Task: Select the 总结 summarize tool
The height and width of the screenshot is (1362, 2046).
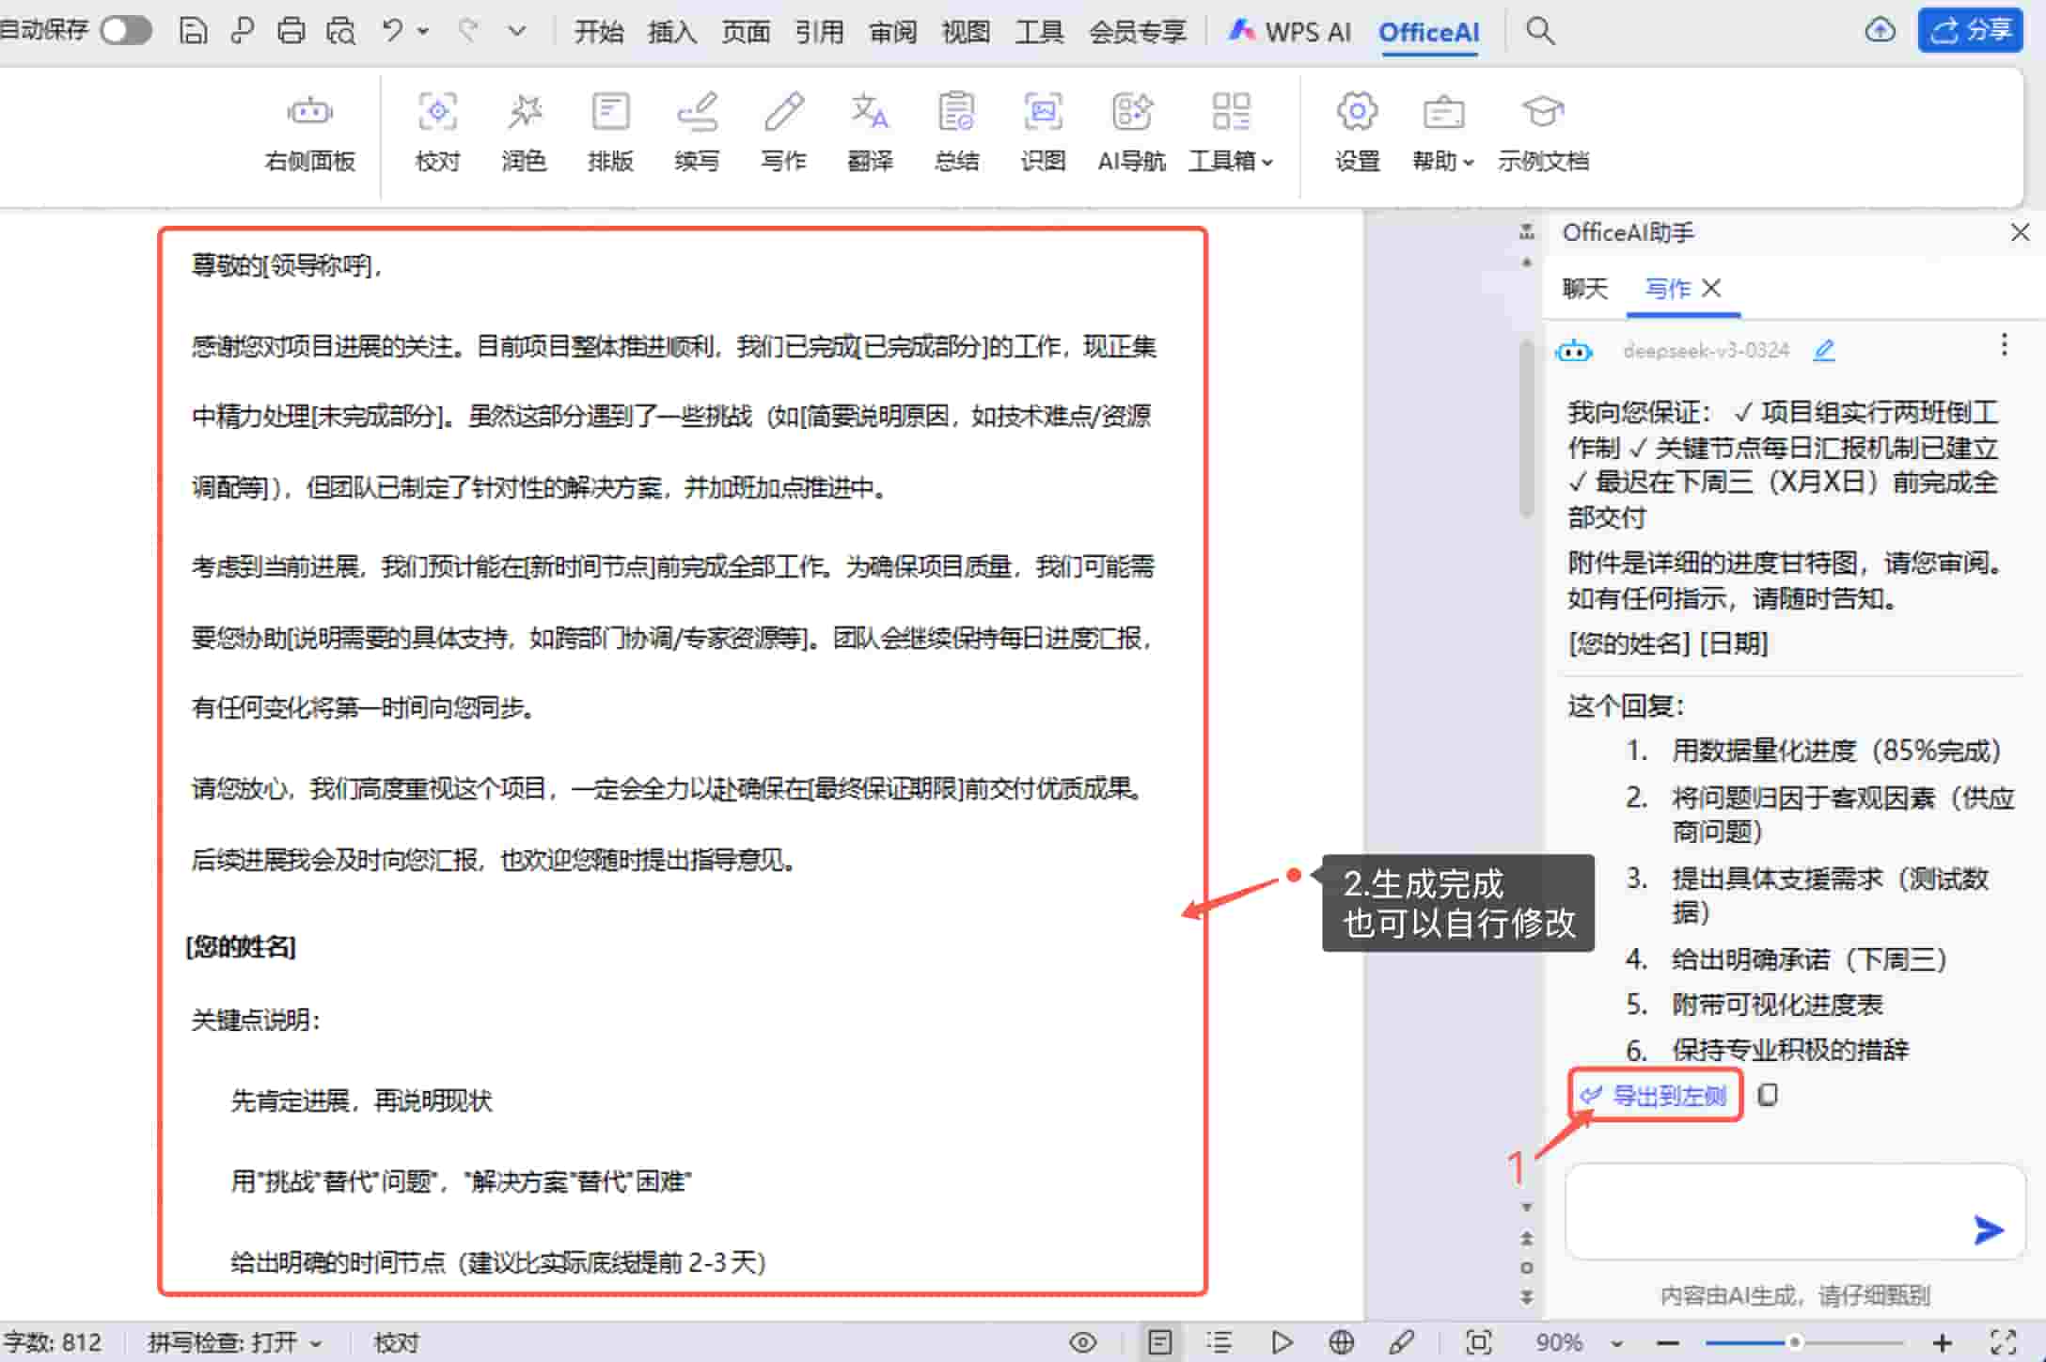Action: coord(956,132)
